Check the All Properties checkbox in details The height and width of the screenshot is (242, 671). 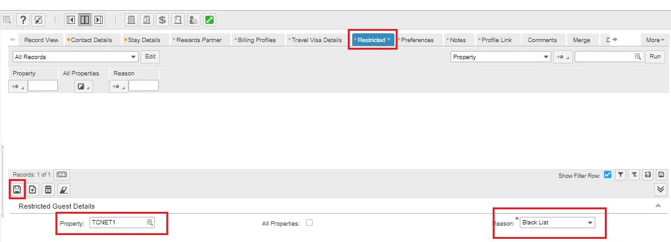309,223
